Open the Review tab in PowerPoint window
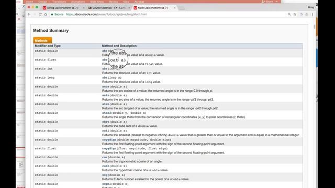Screen dimensions: 335x188 pyautogui.click(x=114, y=2)
